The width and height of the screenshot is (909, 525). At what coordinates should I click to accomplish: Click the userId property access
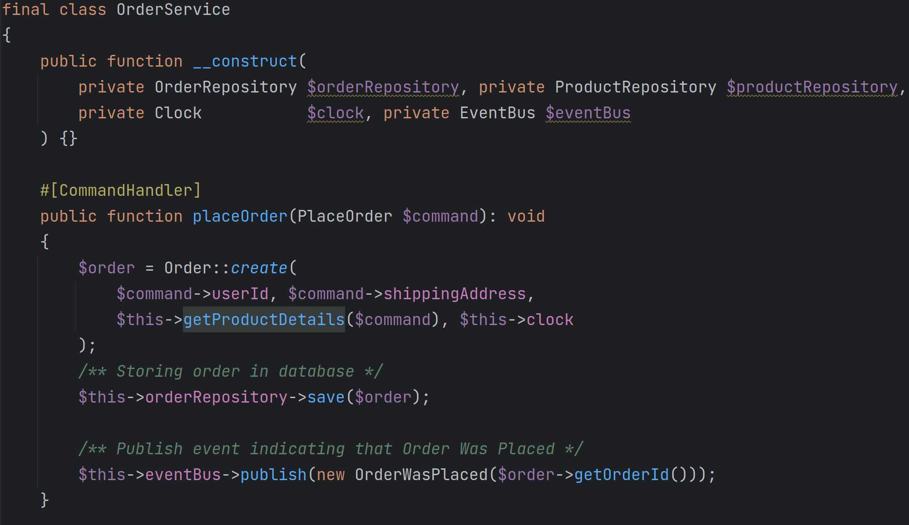point(240,294)
